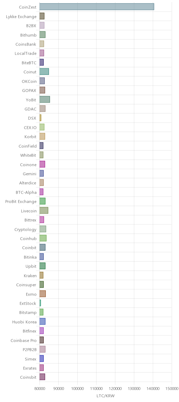Click the Coinbase Pro label
The height and width of the screenshot is (402, 179).
[23, 340]
